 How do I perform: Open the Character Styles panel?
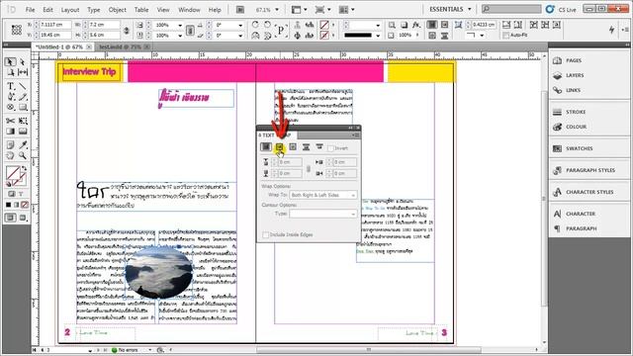coord(588,192)
